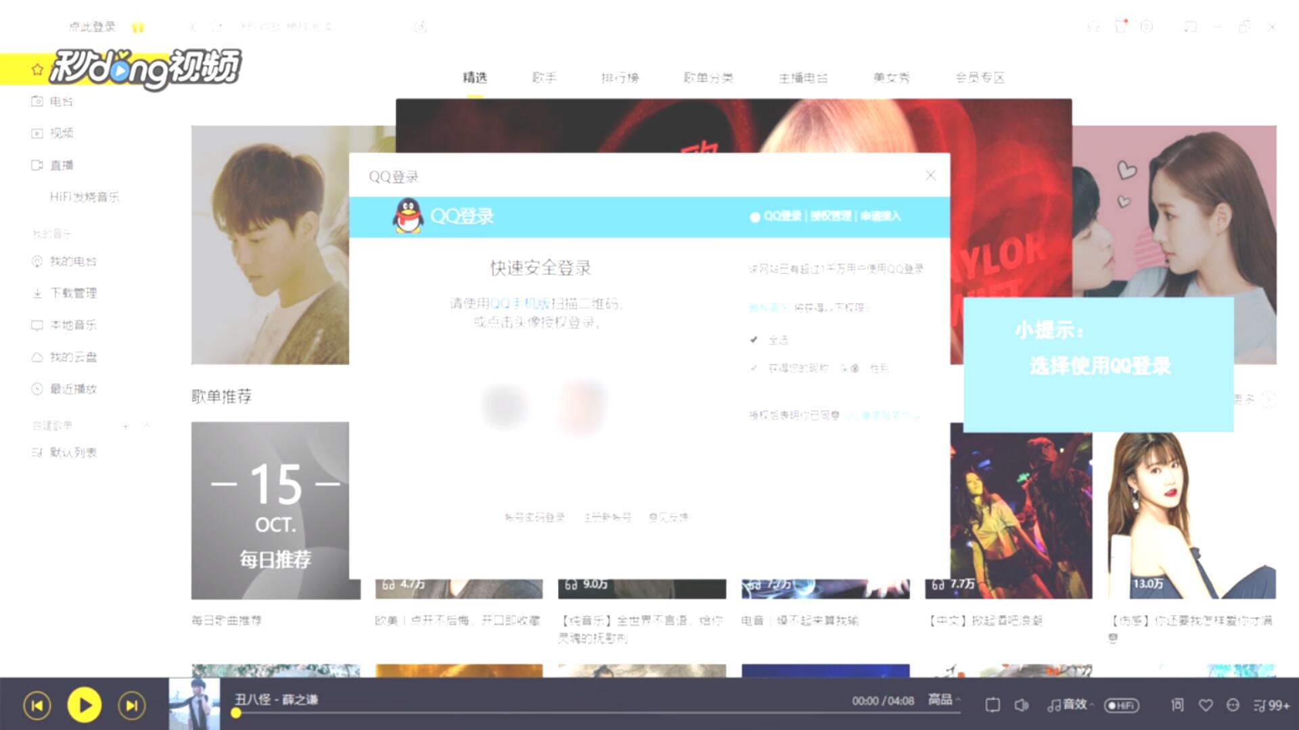Open the 歌手 tab

(x=544, y=78)
